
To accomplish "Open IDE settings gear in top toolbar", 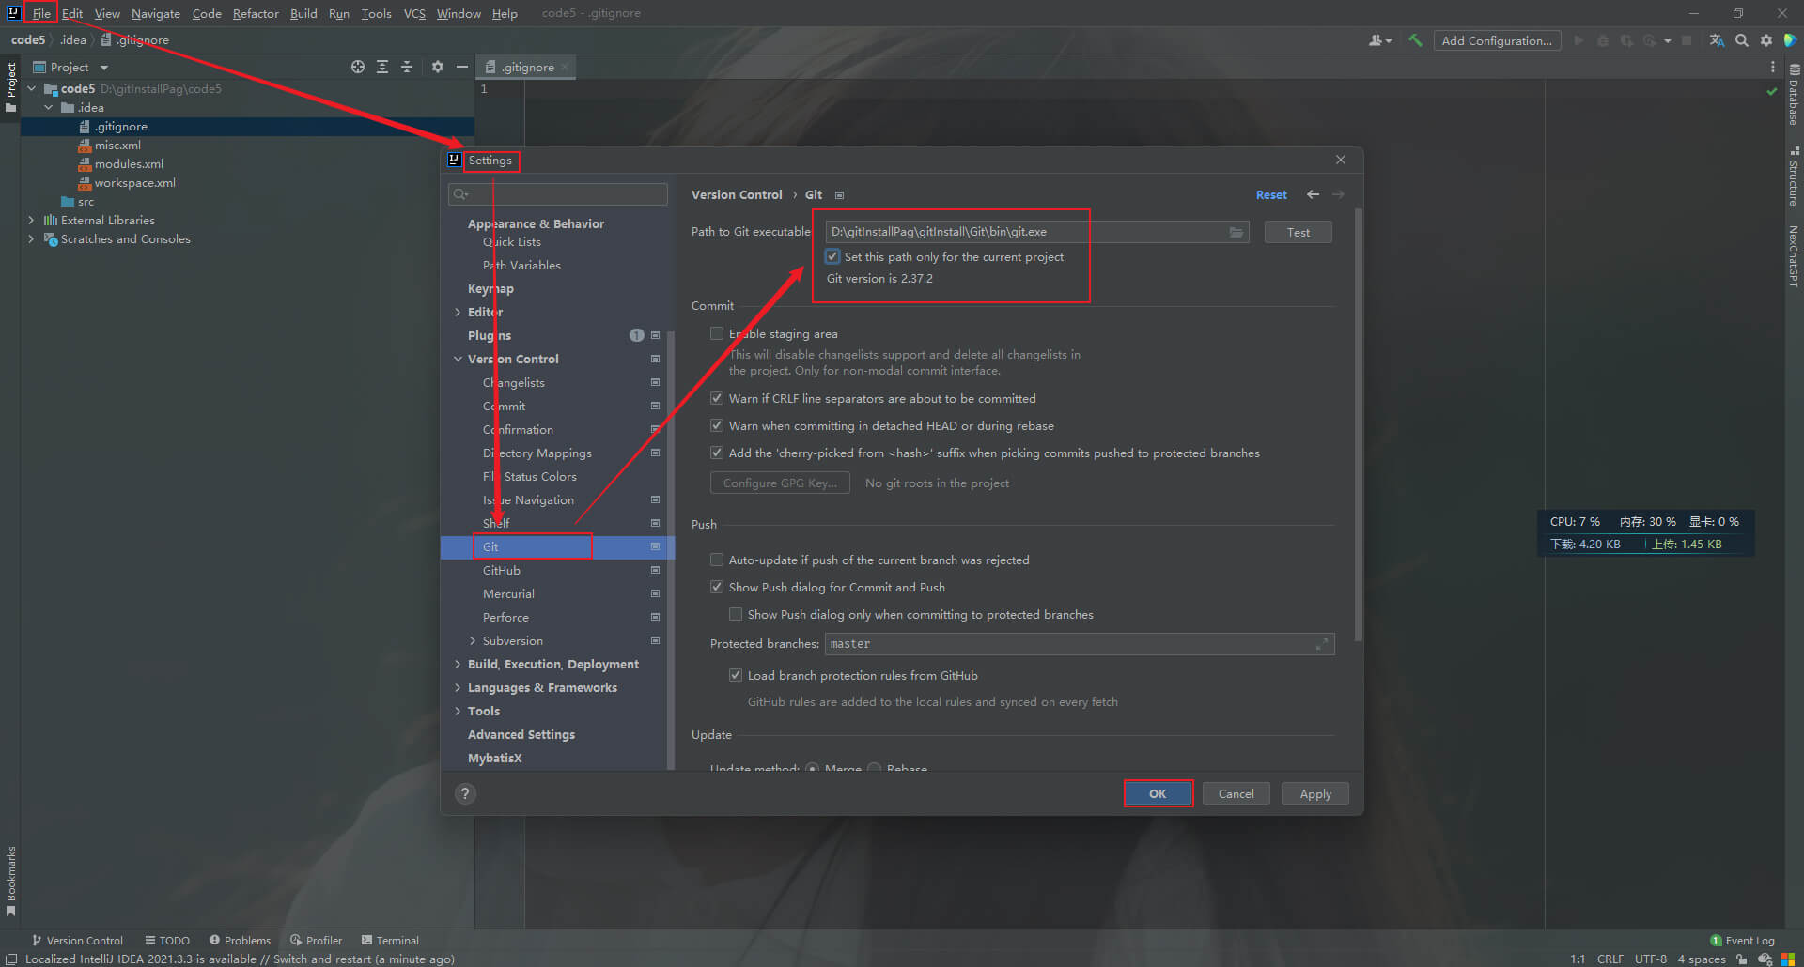I will click(x=1766, y=40).
